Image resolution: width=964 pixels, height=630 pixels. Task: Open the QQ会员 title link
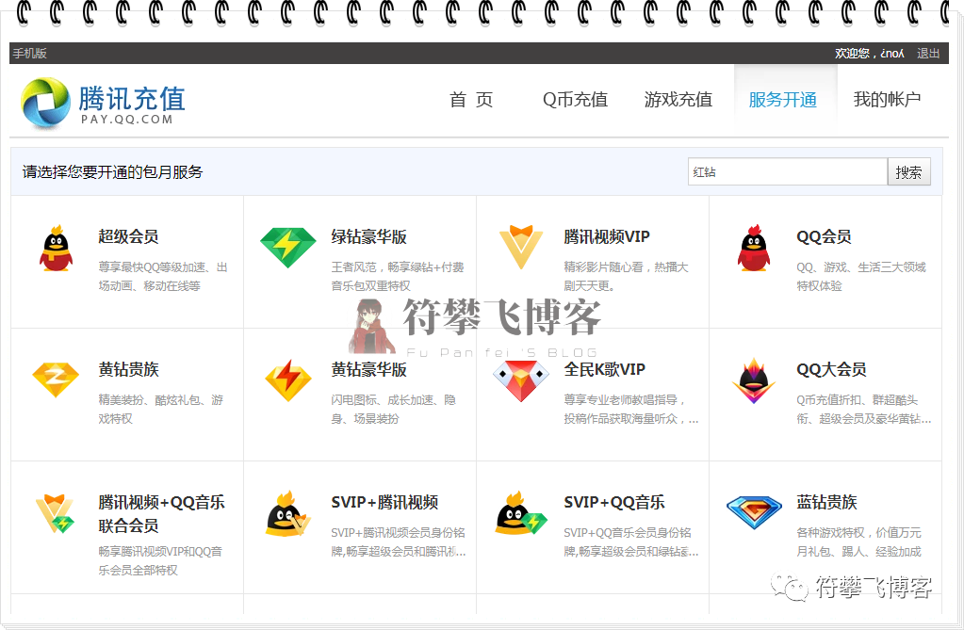pyautogui.click(x=824, y=236)
